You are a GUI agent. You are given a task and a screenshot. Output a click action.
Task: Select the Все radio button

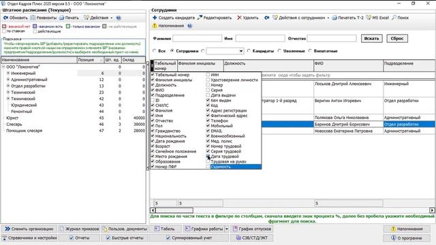click(x=155, y=51)
